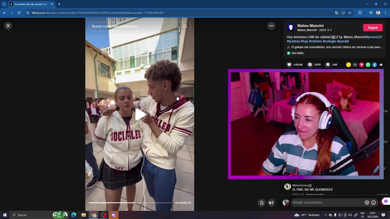Click the Añadir comentario input field

click(x=328, y=203)
